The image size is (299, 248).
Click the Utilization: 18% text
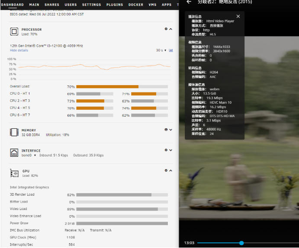coord(58,135)
